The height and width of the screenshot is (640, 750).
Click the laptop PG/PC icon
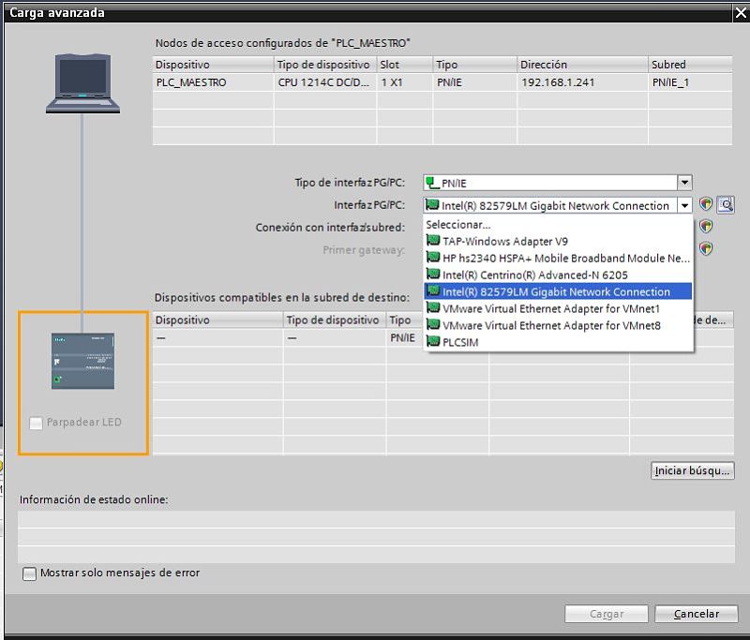[82, 82]
